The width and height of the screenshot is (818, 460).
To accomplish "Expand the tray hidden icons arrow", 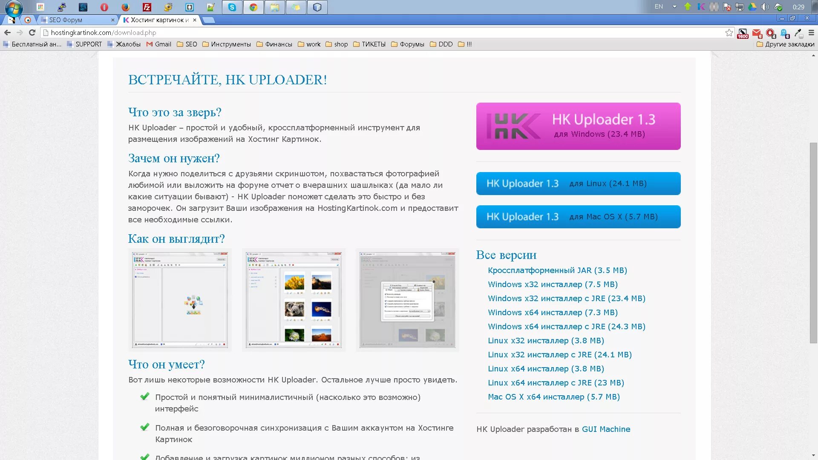I will coord(674,7).
